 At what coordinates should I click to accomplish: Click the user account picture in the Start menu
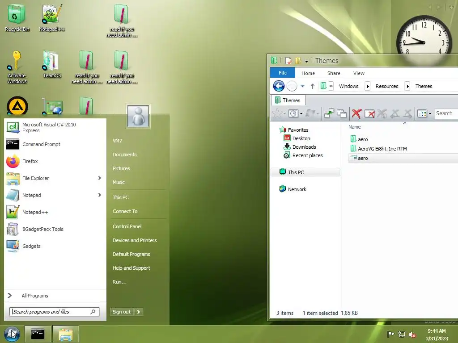(x=138, y=116)
